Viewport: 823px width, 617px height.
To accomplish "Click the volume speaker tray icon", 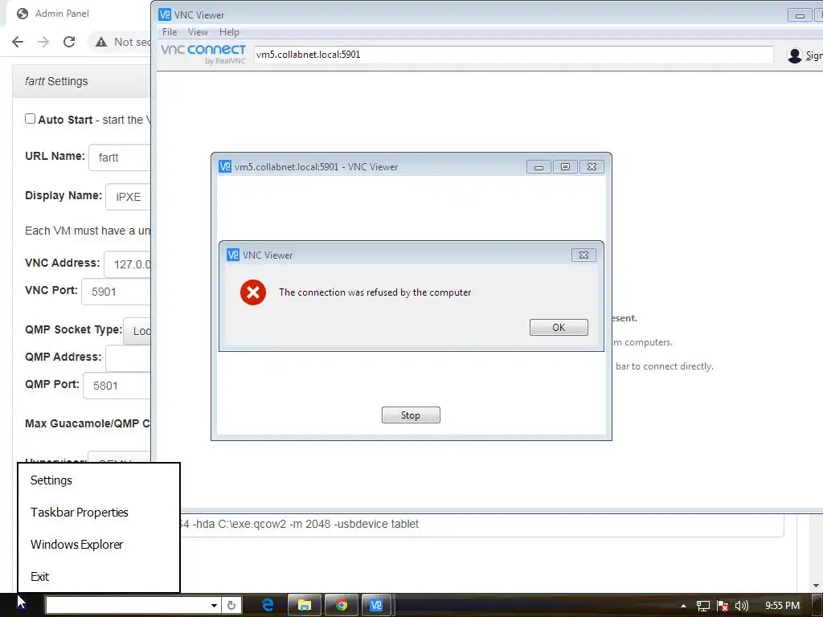I will coord(741,606).
